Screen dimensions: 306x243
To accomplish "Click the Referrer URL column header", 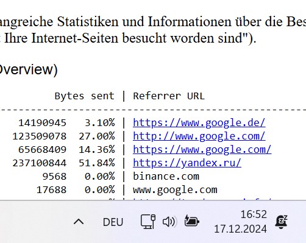I will [x=169, y=96].
